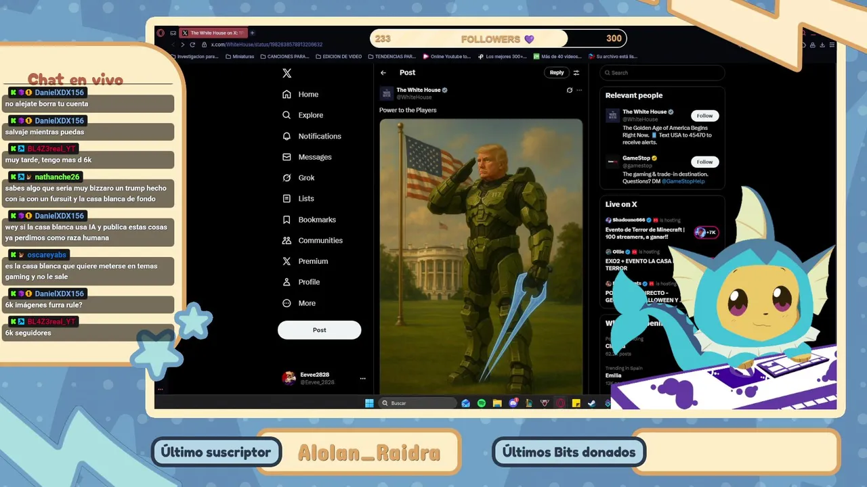The width and height of the screenshot is (867, 487).
Task: Select The White House on X tab
Action: (x=213, y=32)
